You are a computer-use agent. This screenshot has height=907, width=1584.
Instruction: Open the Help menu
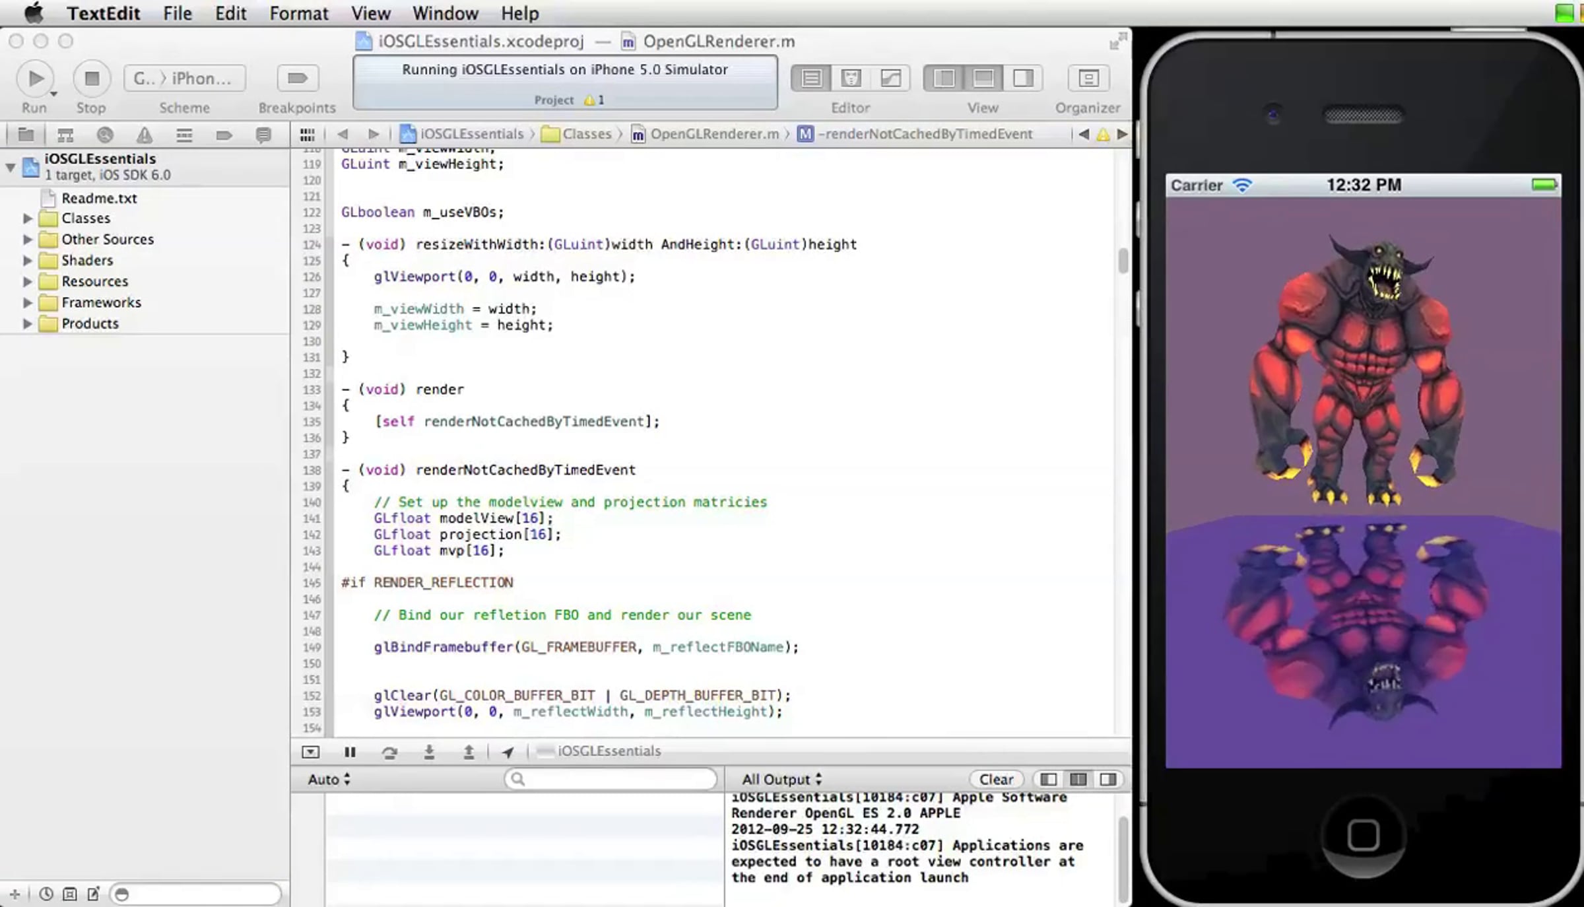coord(519,13)
